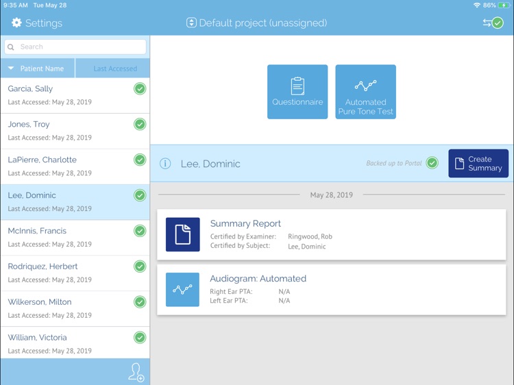Screen dimensions: 514x385
Task: Tap Garcia, Sally green check icon
Action: pos(140,89)
